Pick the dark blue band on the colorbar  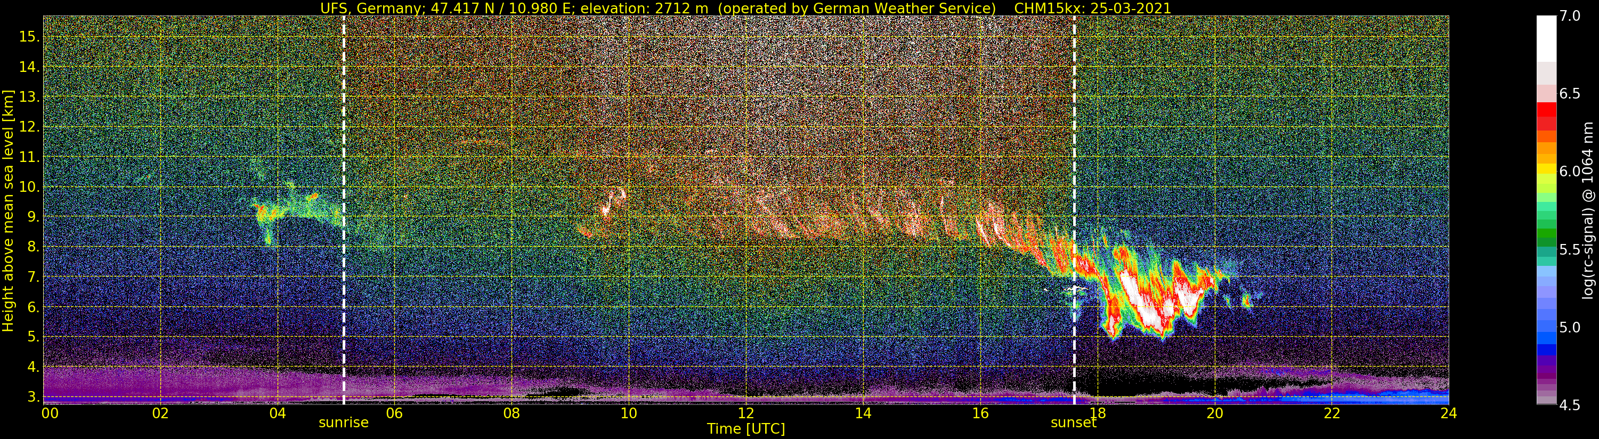coord(1546,349)
